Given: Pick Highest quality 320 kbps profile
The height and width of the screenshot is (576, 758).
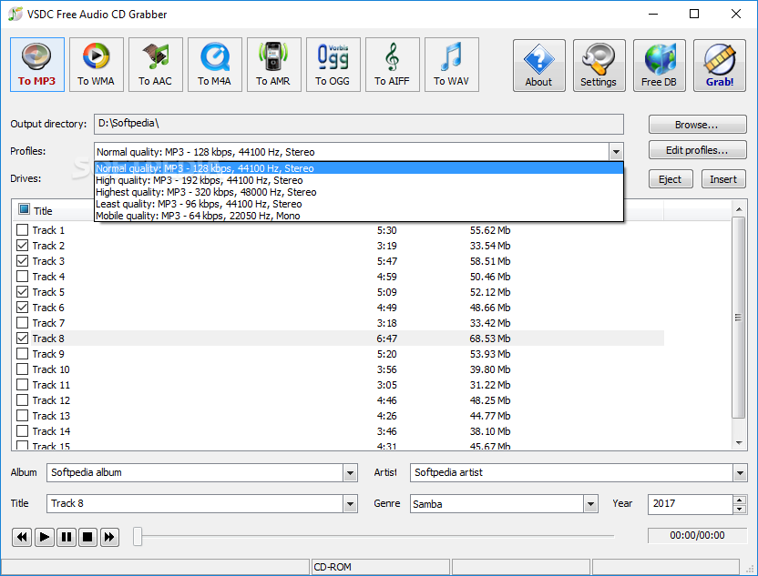Looking at the screenshot, I should pos(359,192).
